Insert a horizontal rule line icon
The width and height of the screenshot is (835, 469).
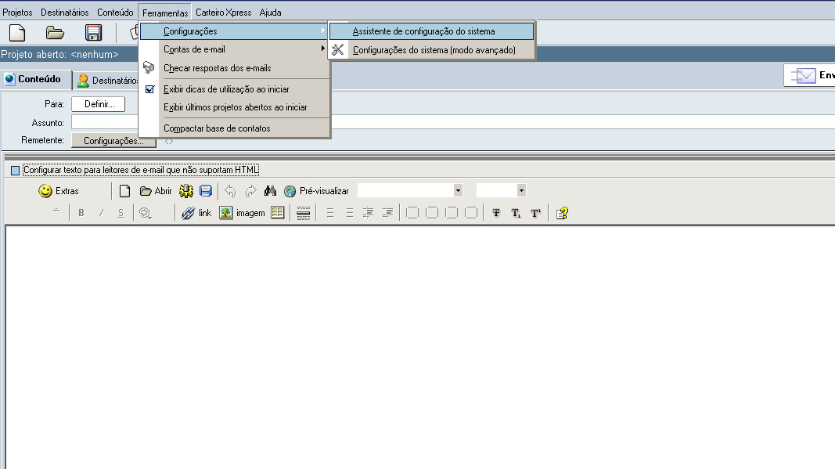pos(303,213)
